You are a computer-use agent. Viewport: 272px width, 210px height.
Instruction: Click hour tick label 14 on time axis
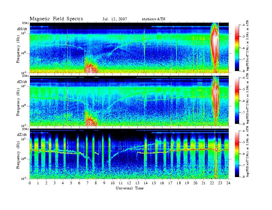(146, 183)
